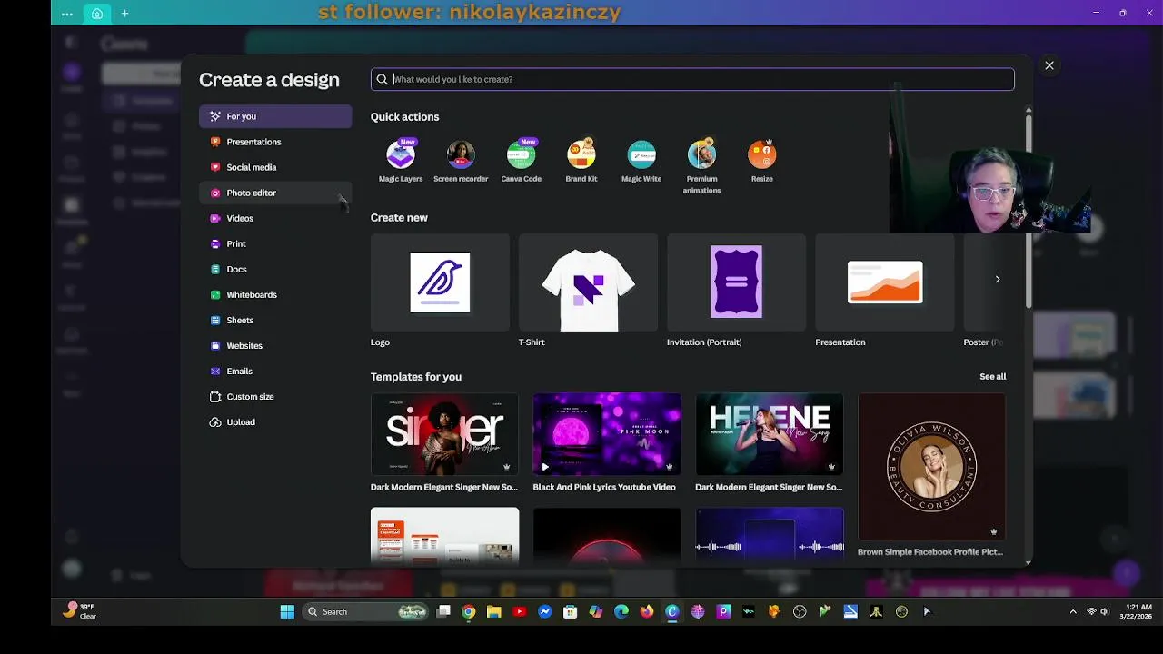Viewport: 1163px width, 654px height.
Task: Open Magic Layers quick action
Action: coord(401,162)
